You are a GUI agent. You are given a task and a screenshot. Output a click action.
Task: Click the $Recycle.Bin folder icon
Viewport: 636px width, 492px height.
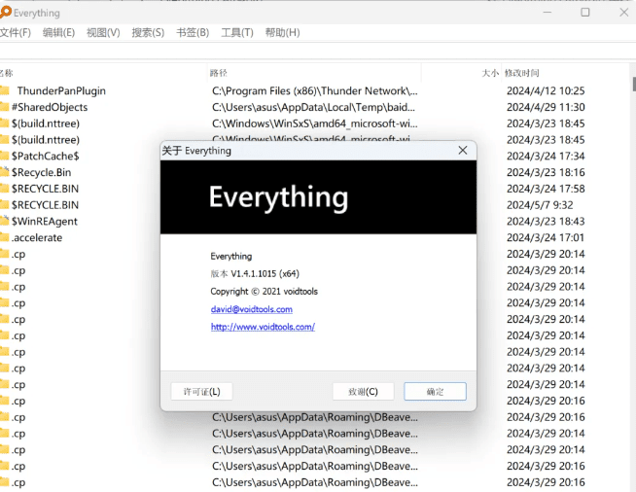click(5, 172)
